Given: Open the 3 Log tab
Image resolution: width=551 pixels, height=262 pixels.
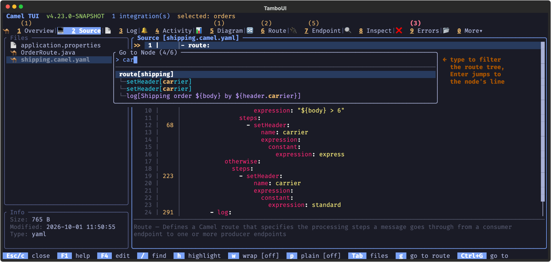Looking at the screenshot, I should pos(128,31).
